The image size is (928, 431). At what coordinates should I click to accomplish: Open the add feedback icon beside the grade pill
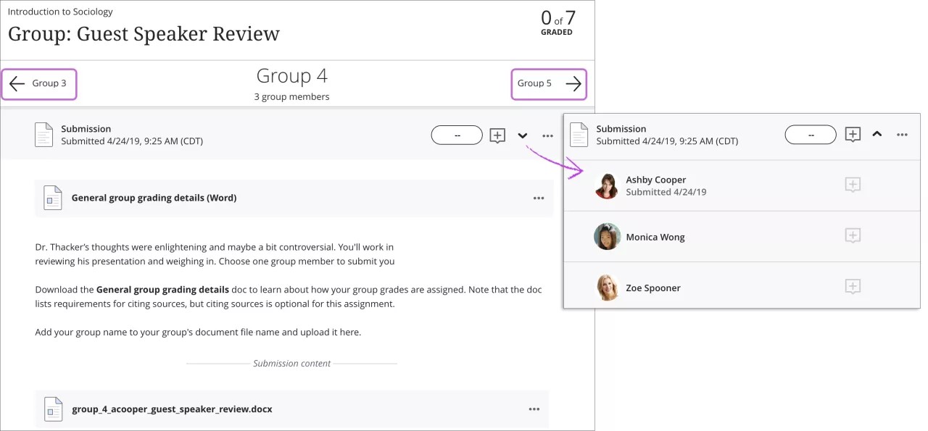pos(497,135)
